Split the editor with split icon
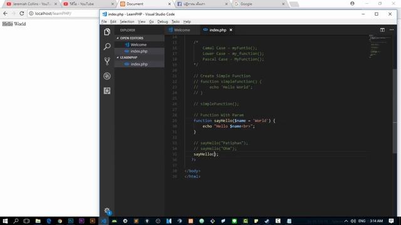The image size is (401, 225). point(382,30)
